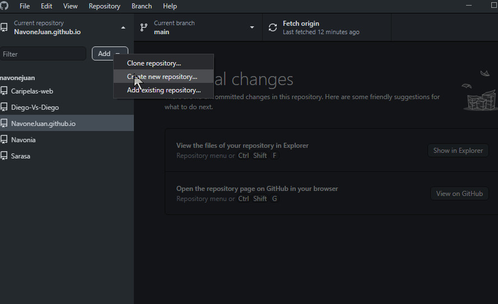Click the GitHub Octocat logo icon
The height and width of the screenshot is (304, 498).
[x=4, y=6]
